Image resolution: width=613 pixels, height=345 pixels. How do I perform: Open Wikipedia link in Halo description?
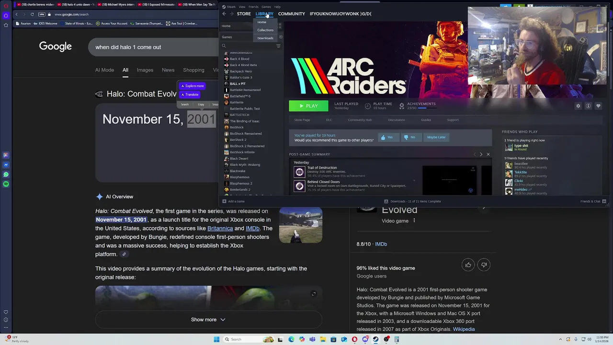464,330
